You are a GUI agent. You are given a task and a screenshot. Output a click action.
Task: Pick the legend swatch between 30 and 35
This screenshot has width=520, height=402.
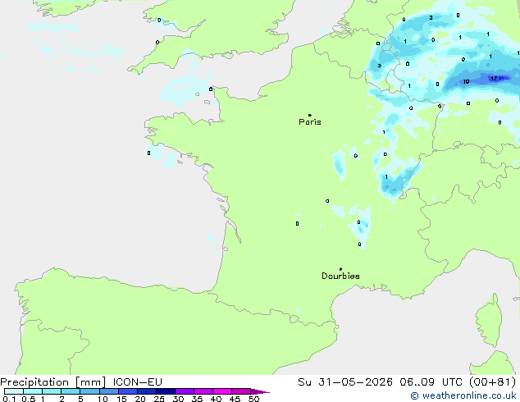[185, 391]
